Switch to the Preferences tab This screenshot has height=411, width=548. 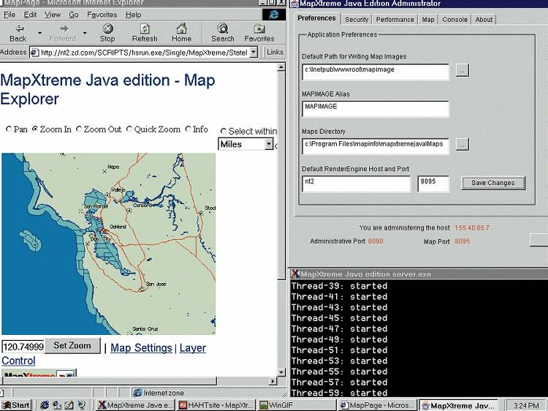[316, 18]
